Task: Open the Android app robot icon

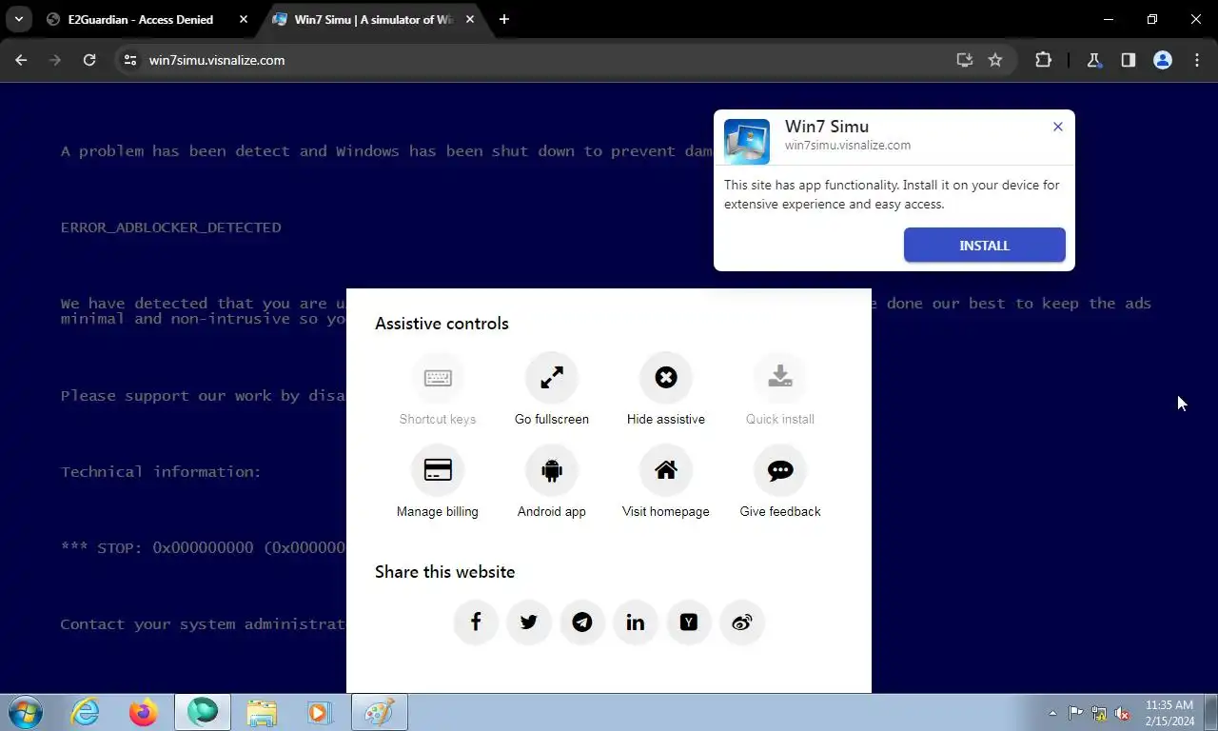Action: click(x=552, y=470)
